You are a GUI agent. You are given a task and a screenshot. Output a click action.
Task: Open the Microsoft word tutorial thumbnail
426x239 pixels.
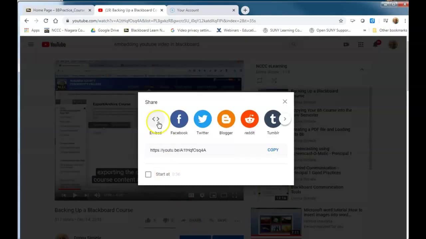click(x=276, y=222)
